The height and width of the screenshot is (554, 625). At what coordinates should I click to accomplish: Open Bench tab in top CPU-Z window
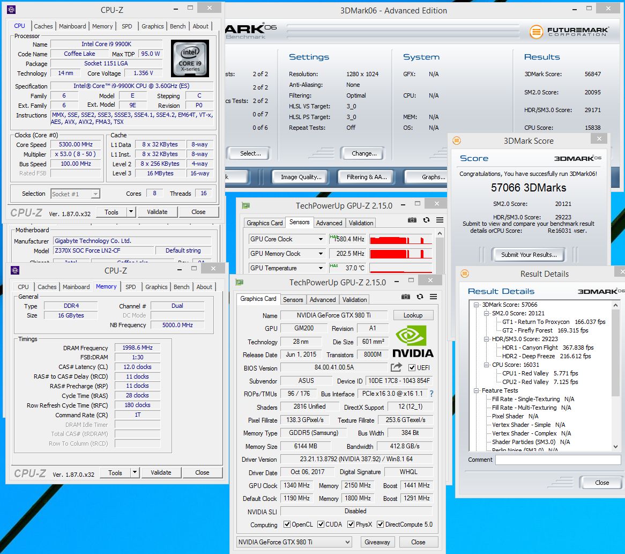click(178, 26)
